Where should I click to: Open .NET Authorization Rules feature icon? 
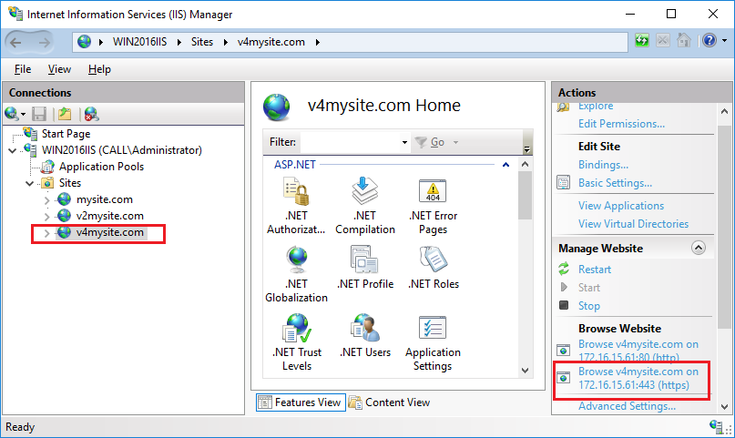tap(296, 191)
